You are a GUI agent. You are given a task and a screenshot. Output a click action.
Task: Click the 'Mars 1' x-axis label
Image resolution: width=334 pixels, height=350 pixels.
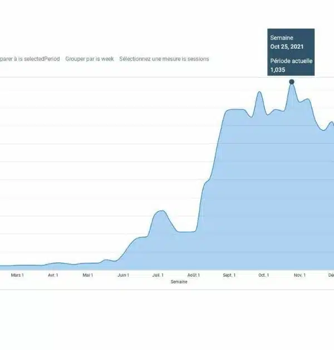17,275
